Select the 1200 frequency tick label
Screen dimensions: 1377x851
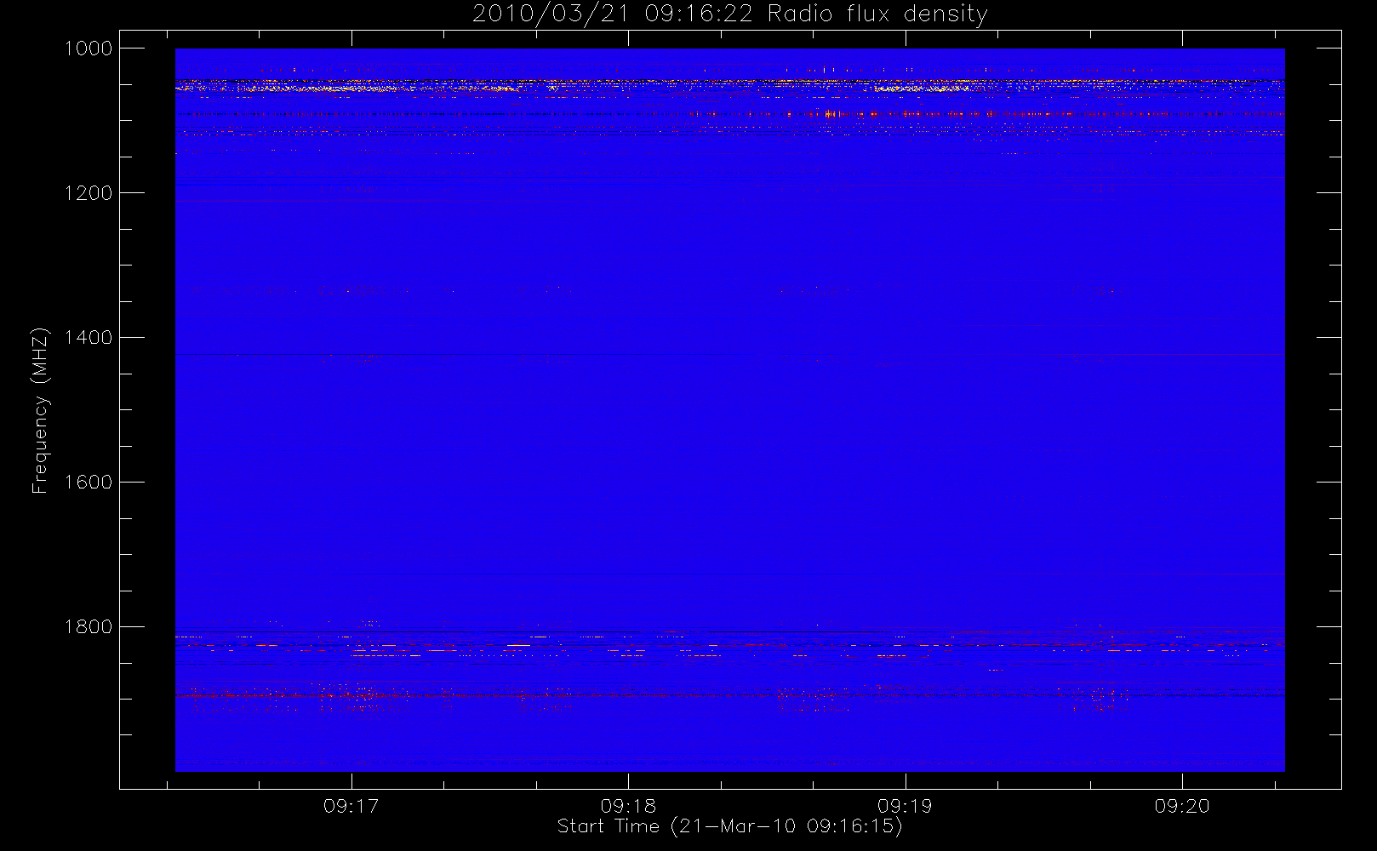pos(89,193)
